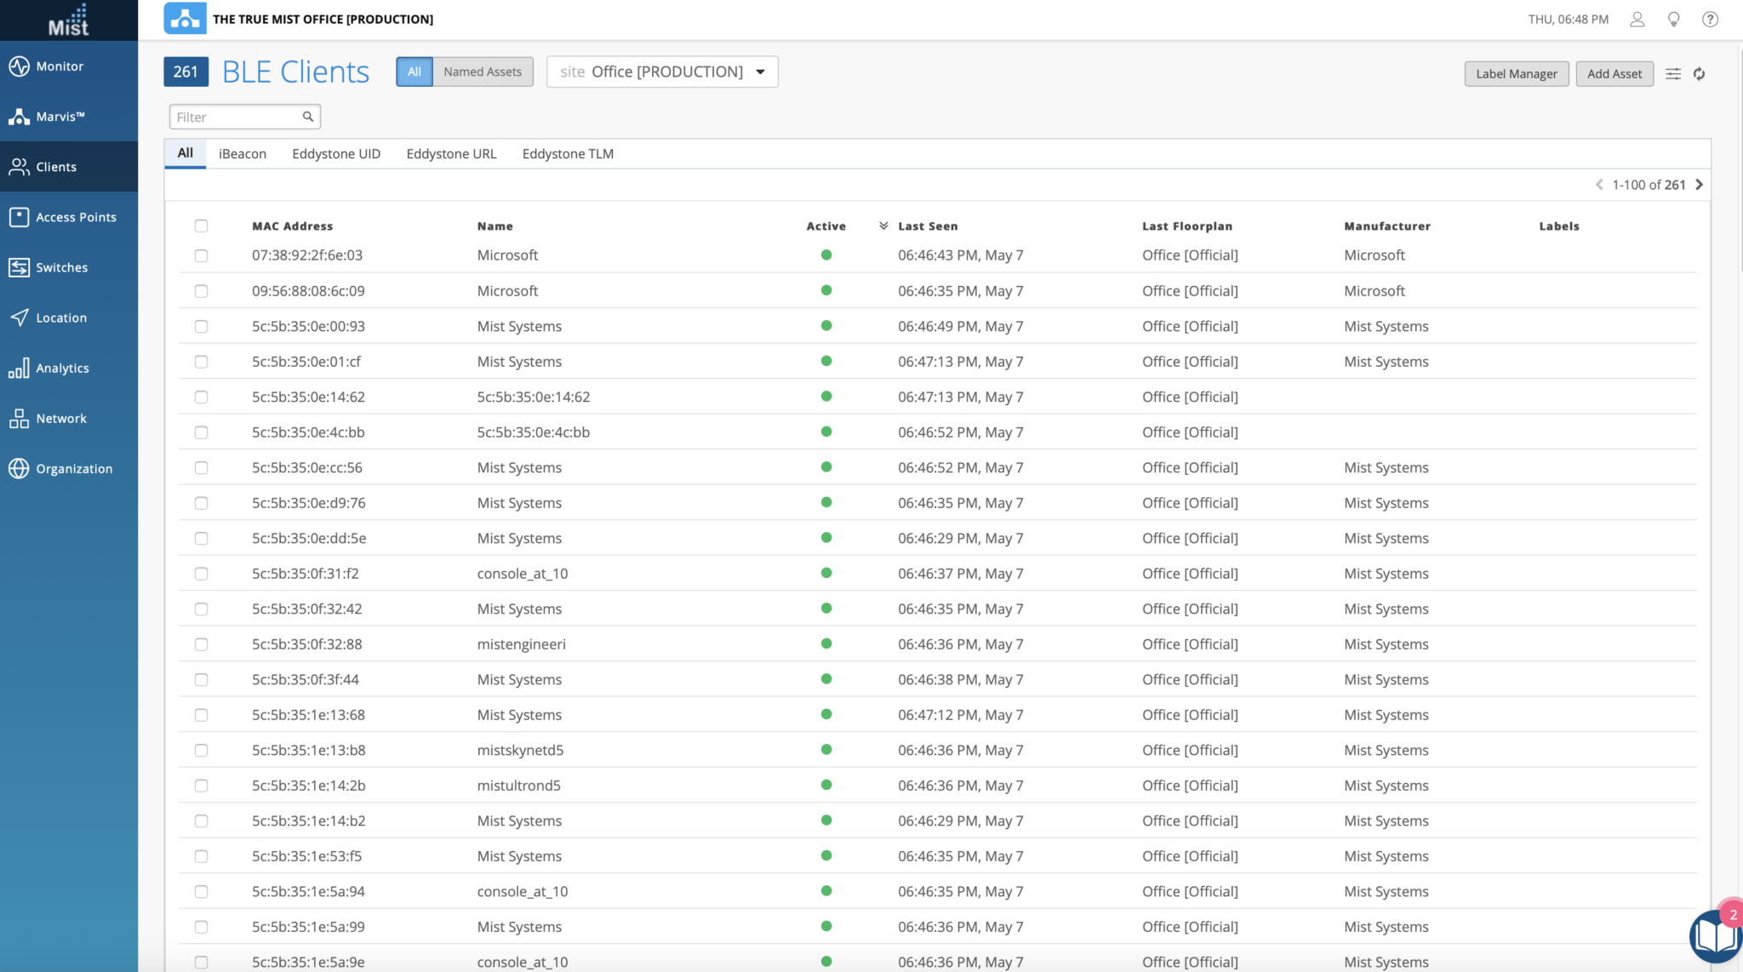The width and height of the screenshot is (1743, 972).
Task: Open the Eddystone URL tab
Action: coord(450,153)
